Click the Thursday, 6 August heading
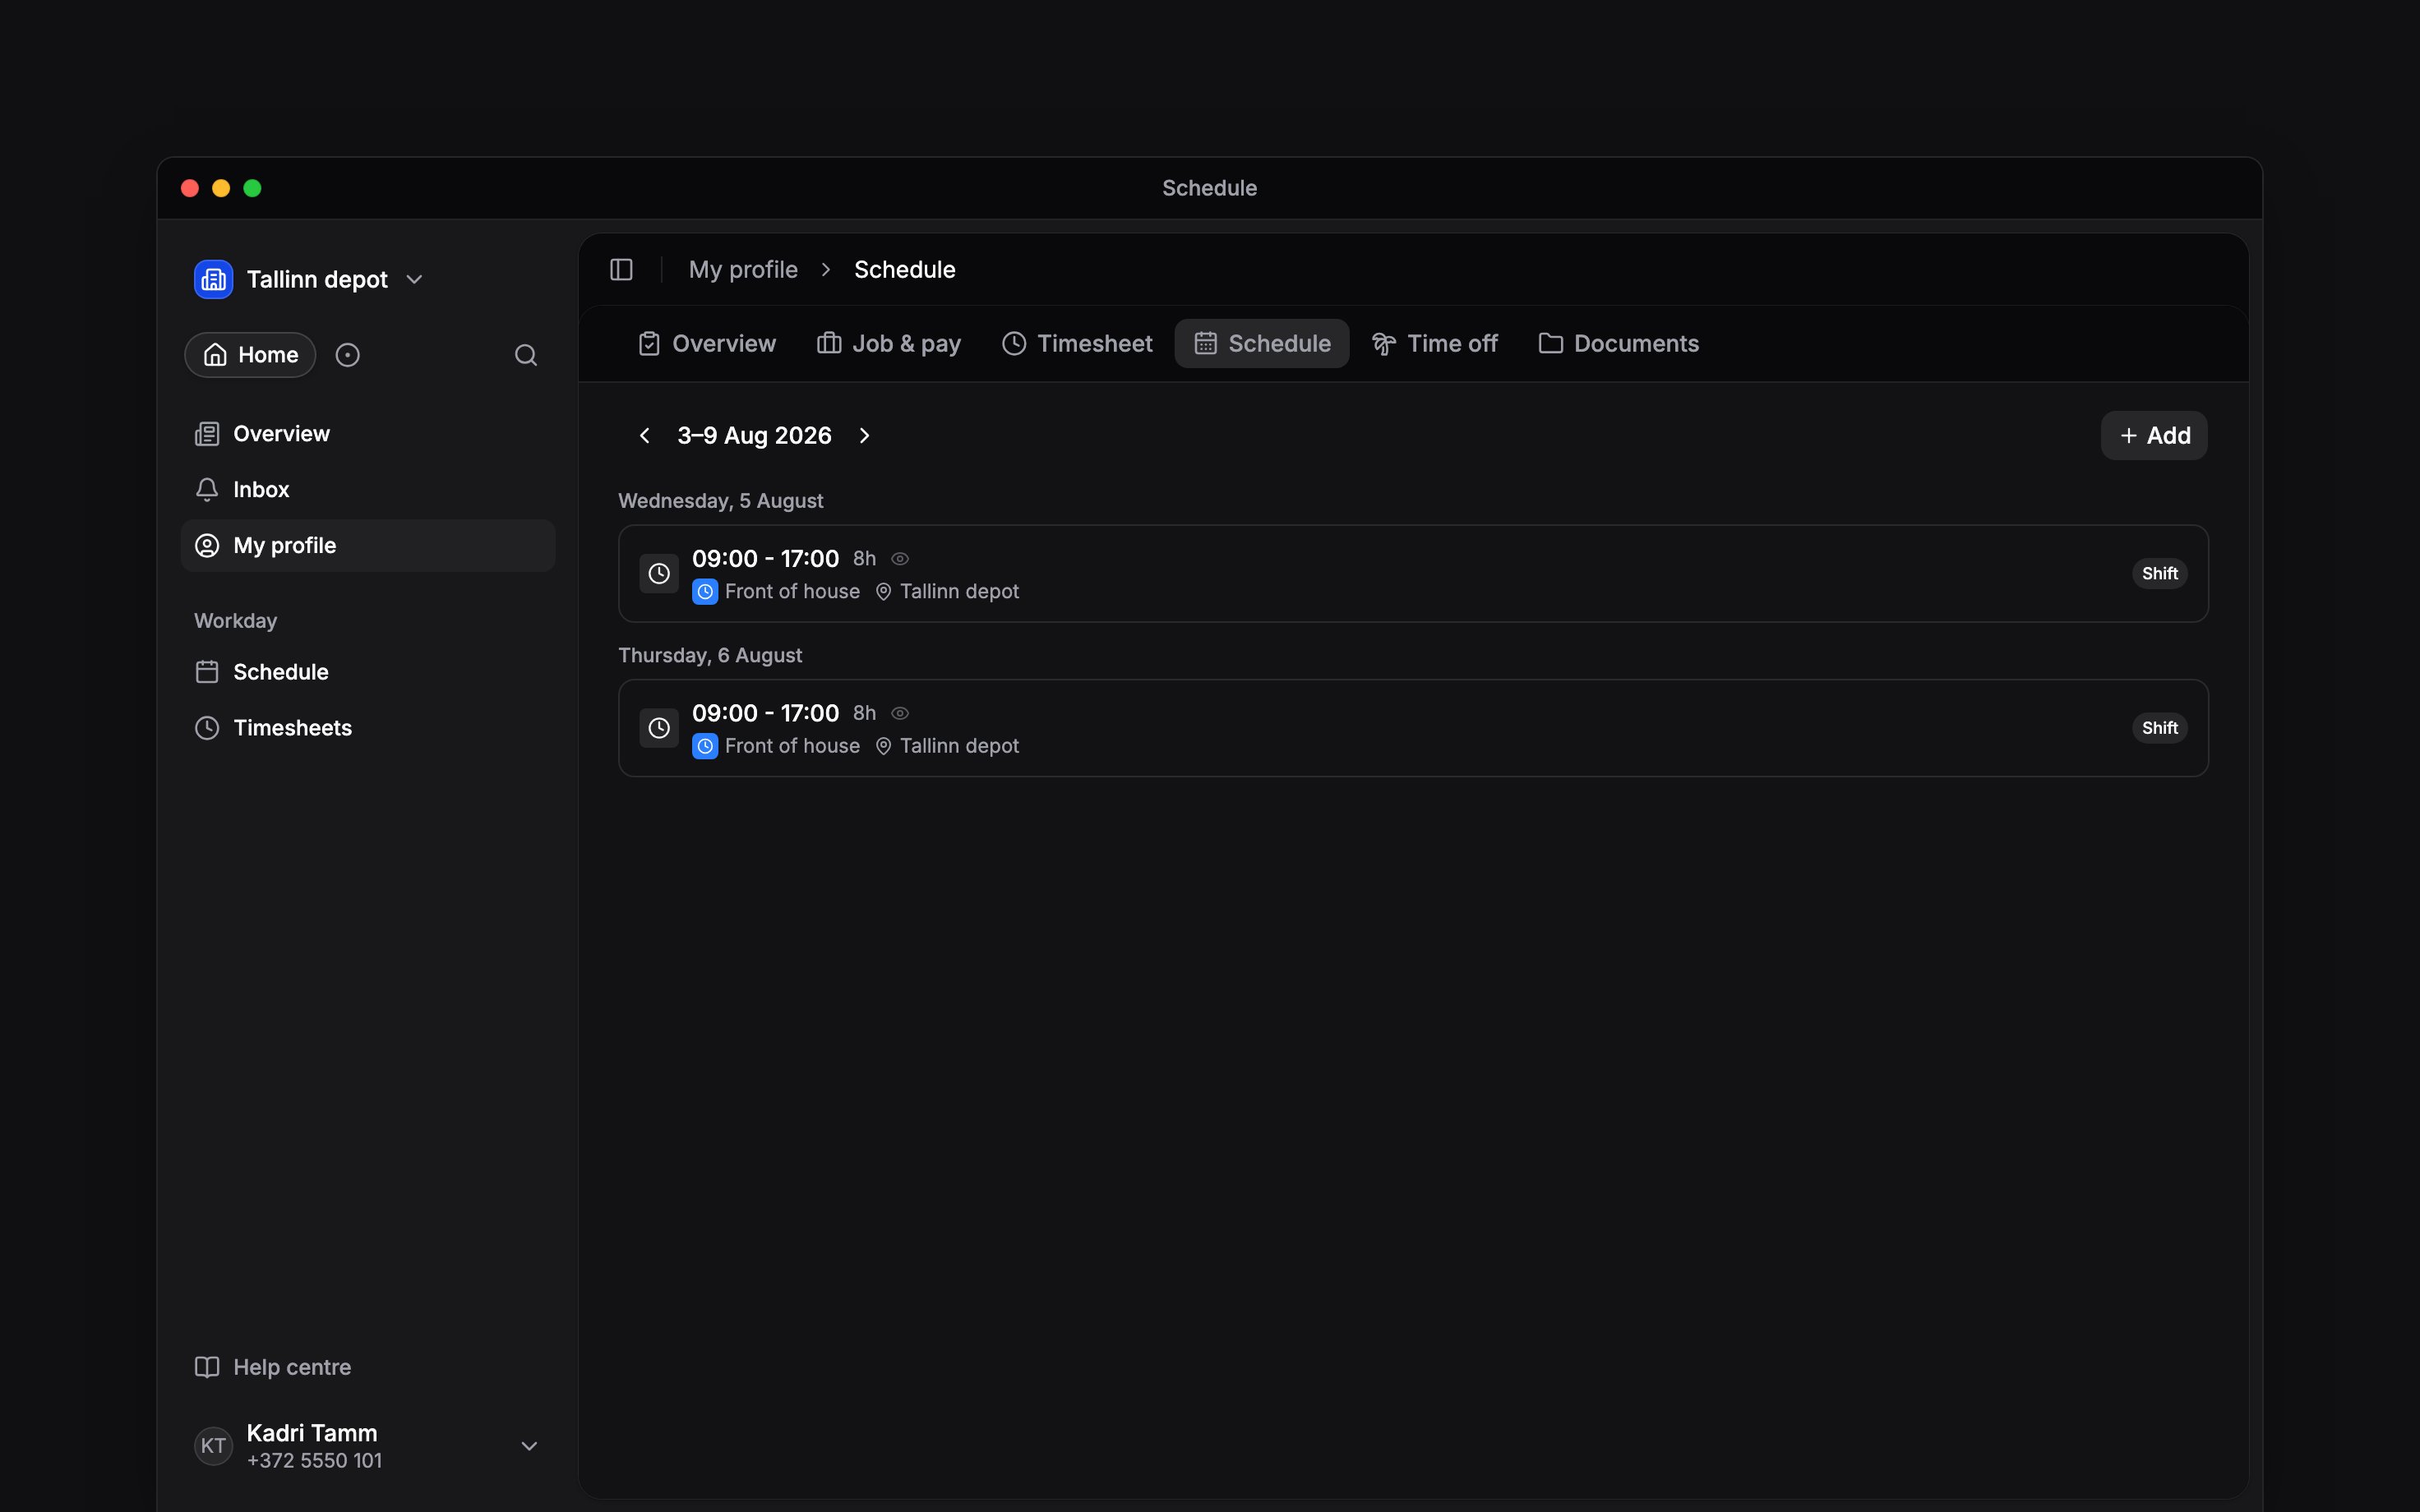Viewport: 2420px width, 1512px height. tap(710, 656)
